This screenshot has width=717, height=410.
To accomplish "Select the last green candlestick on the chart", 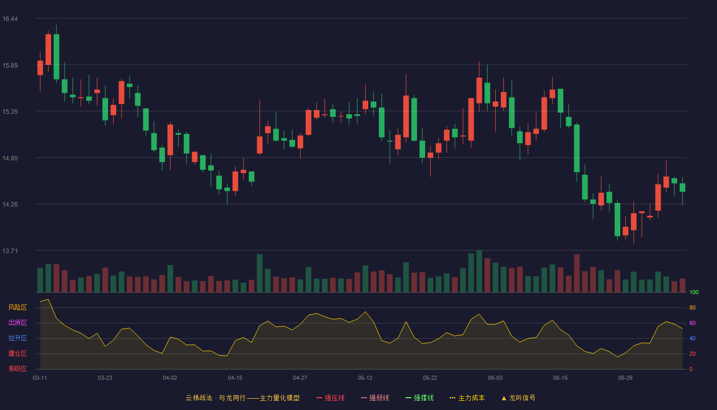I will pos(682,188).
